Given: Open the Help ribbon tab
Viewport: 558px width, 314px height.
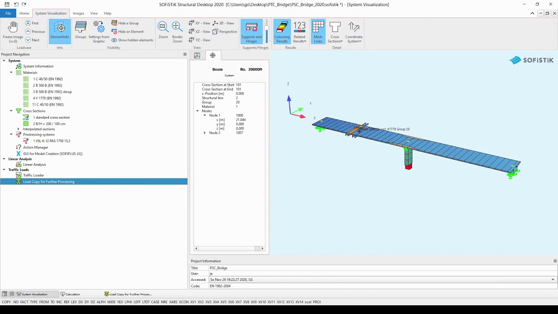Looking at the screenshot, I should (x=108, y=13).
